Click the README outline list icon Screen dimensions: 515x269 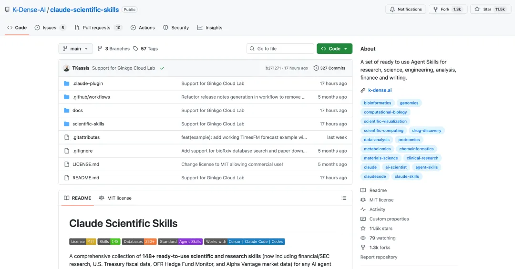pyautogui.click(x=344, y=198)
